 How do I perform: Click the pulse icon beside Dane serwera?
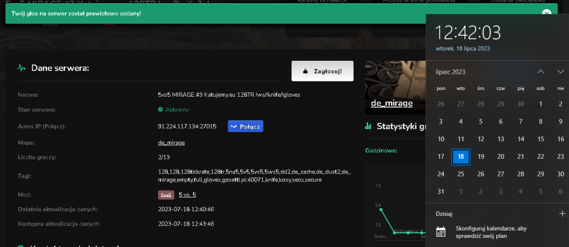coord(22,68)
